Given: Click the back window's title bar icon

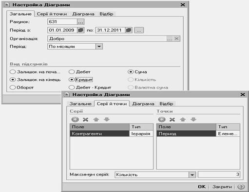Looking at the screenshot, I should tap(7, 5).
